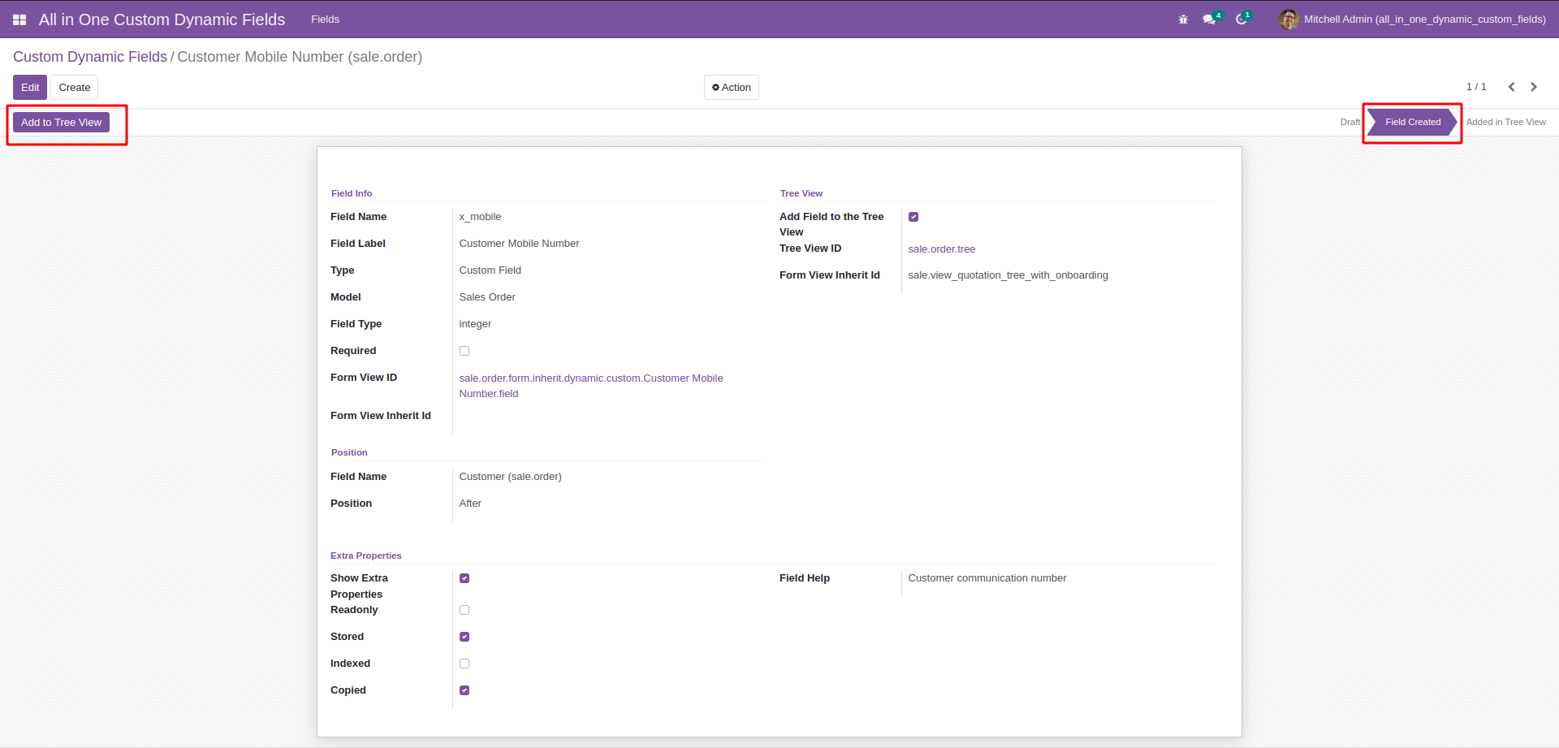
Task: Click Mitchell Admin avatar picture
Action: point(1289,19)
